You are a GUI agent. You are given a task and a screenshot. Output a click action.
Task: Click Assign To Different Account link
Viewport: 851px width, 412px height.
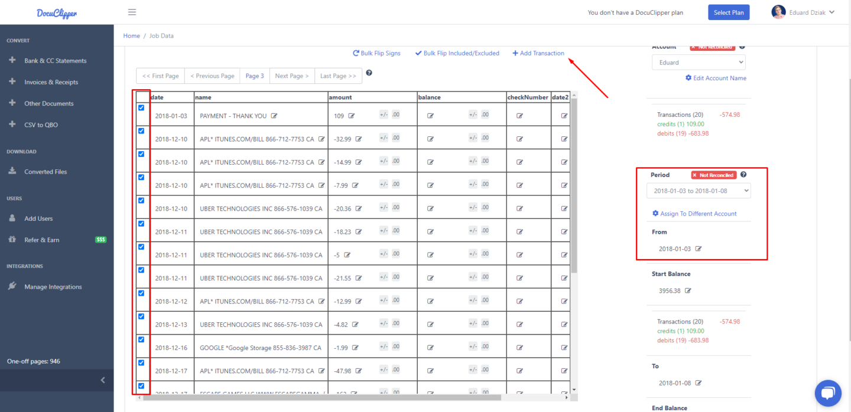[694, 214]
